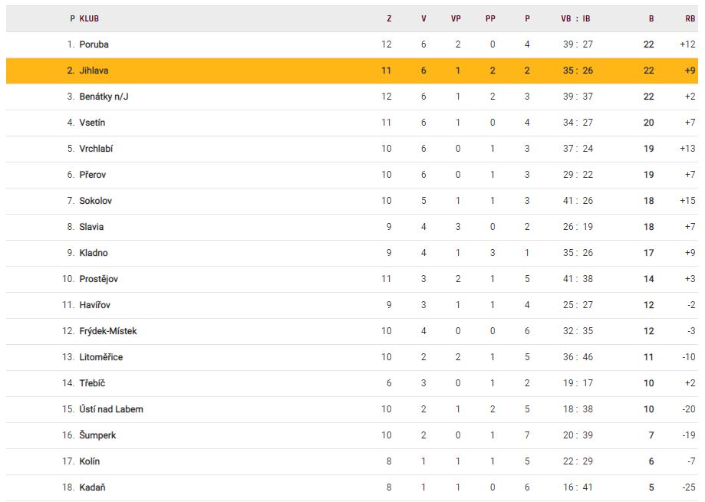Viewport: 705px width, 502px height.
Task: Open Ústí nad Labem team link
Action: [111, 409]
